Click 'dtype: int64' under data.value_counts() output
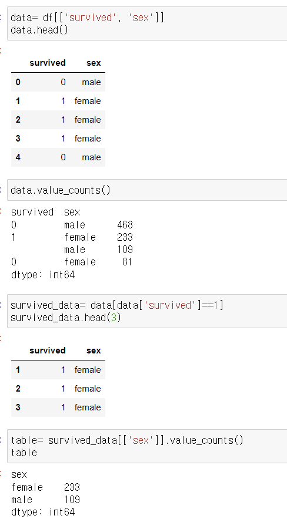This screenshot has height=519, width=287. [x=43, y=275]
